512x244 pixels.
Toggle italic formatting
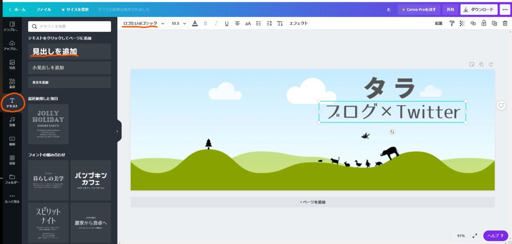click(x=216, y=23)
